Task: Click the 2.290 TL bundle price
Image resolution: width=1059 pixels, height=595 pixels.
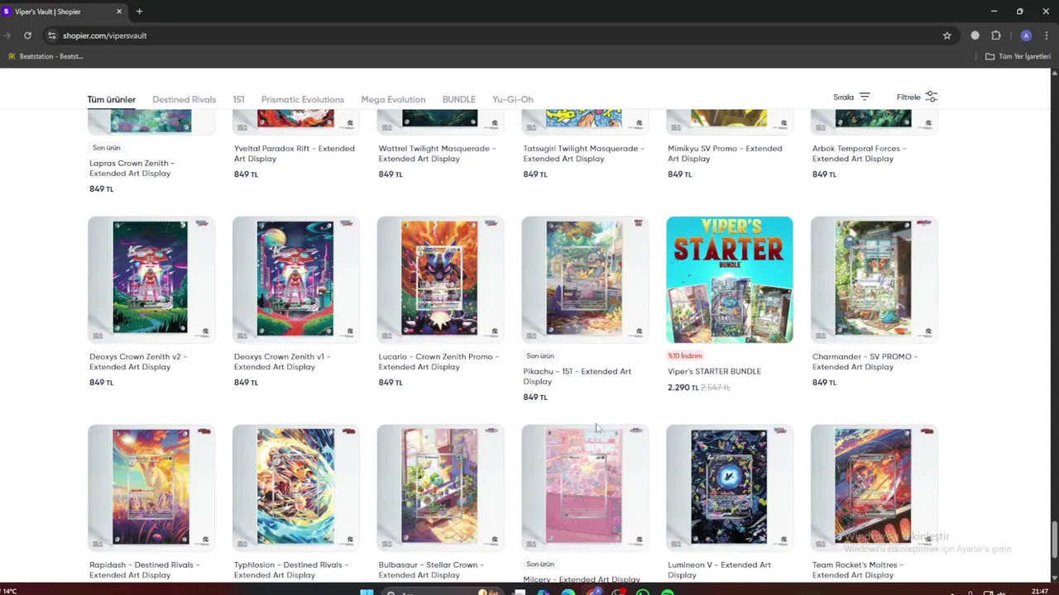Action: click(x=683, y=388)
